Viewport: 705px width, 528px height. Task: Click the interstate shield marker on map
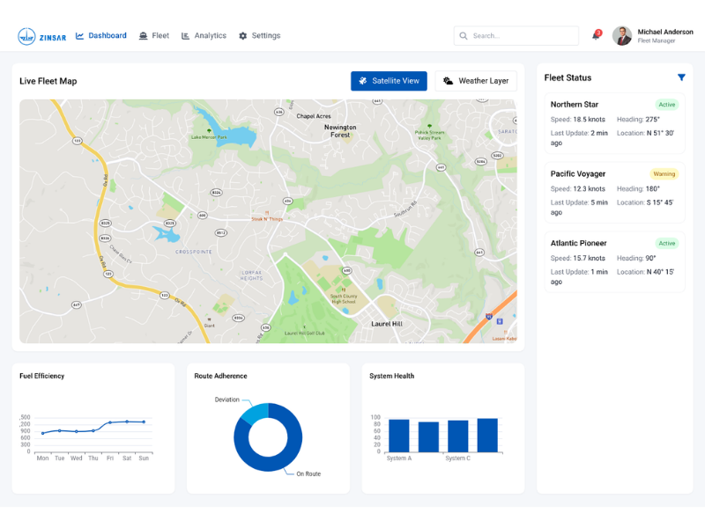489,317
